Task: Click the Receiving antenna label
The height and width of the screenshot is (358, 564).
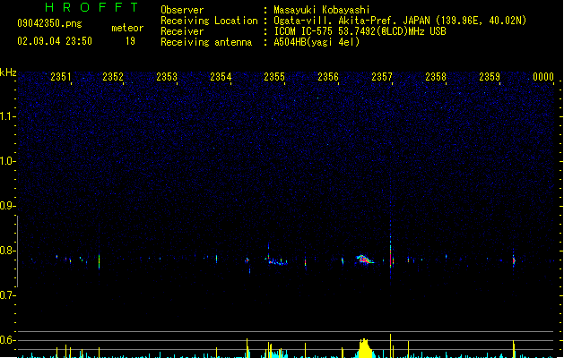Action: coord(206,42)
